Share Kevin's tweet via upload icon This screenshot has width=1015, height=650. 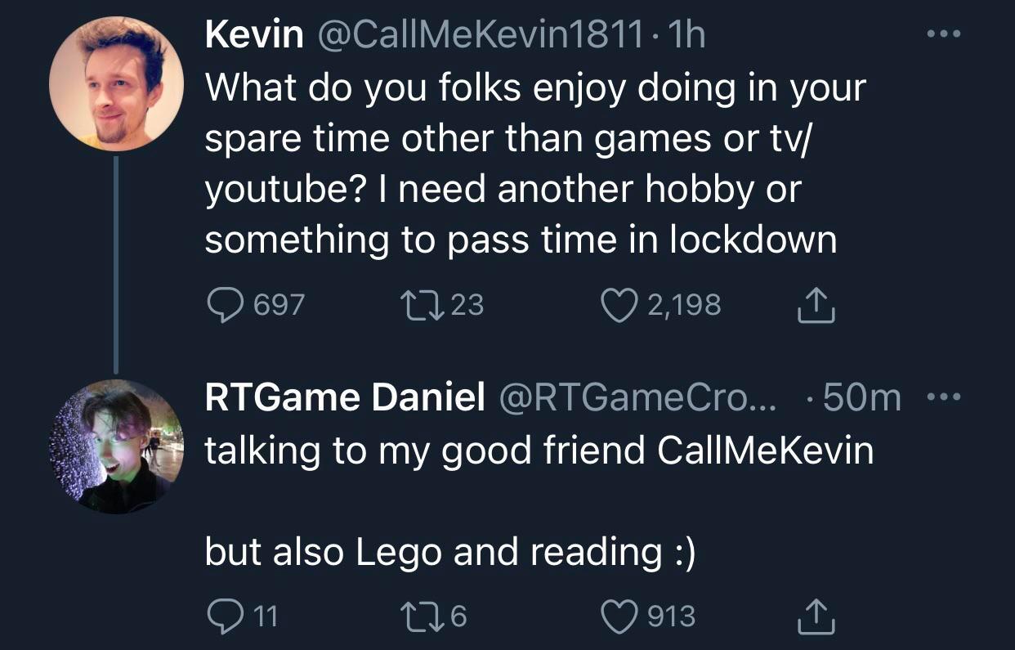coord(815,303)
